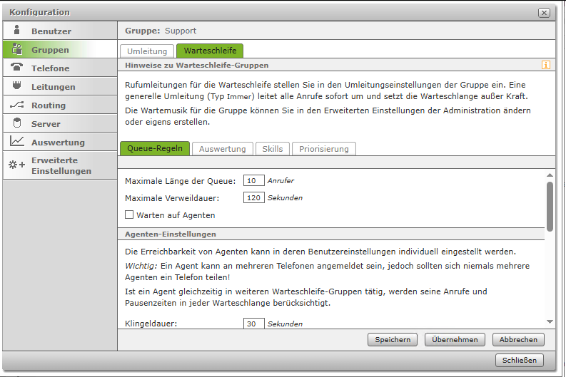Click the Speichern button
This screenshot has height=377, width=566.
393,340
